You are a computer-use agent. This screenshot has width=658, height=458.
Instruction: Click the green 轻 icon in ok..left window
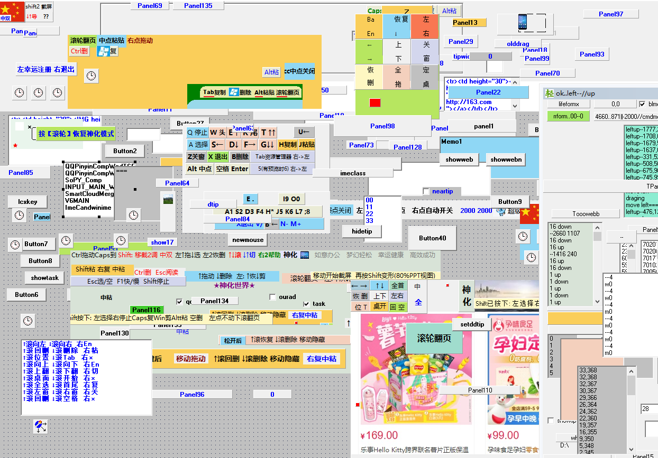point(550,94)
